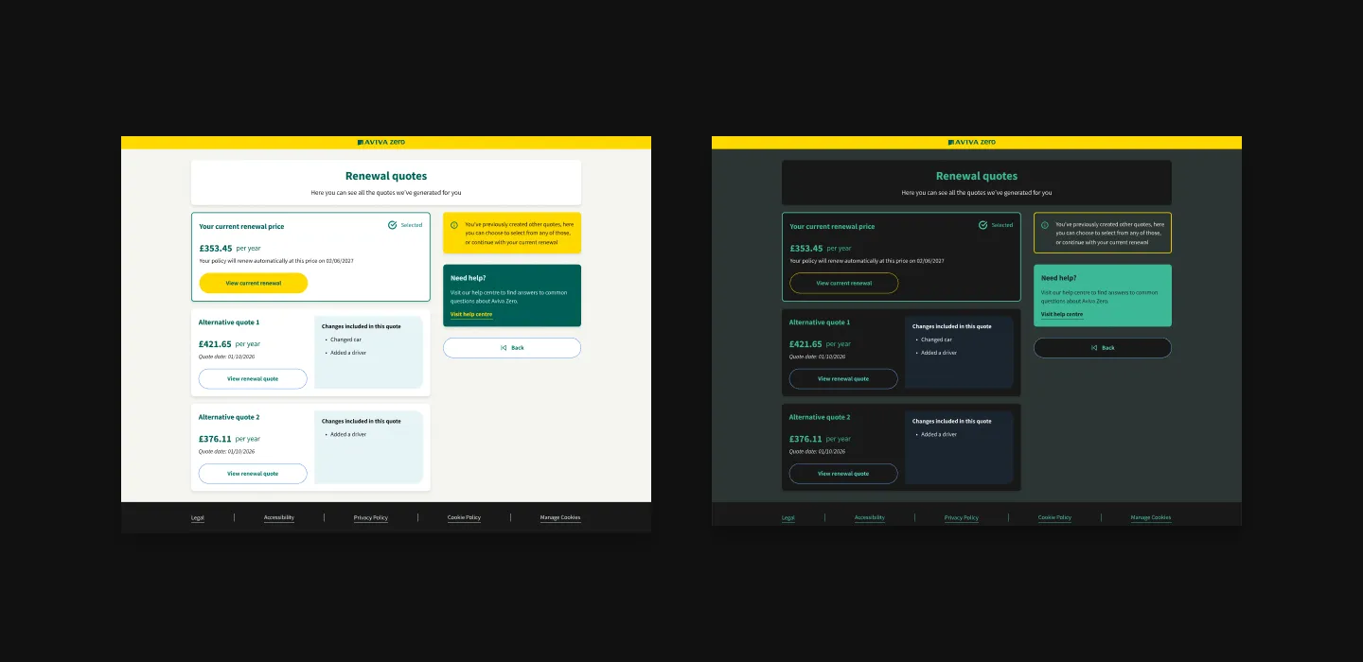Click Renewal quotes heading in dark mockup
Viewport: 1363px width, 662px height.
pyautogui.click(x=977, y=176)
